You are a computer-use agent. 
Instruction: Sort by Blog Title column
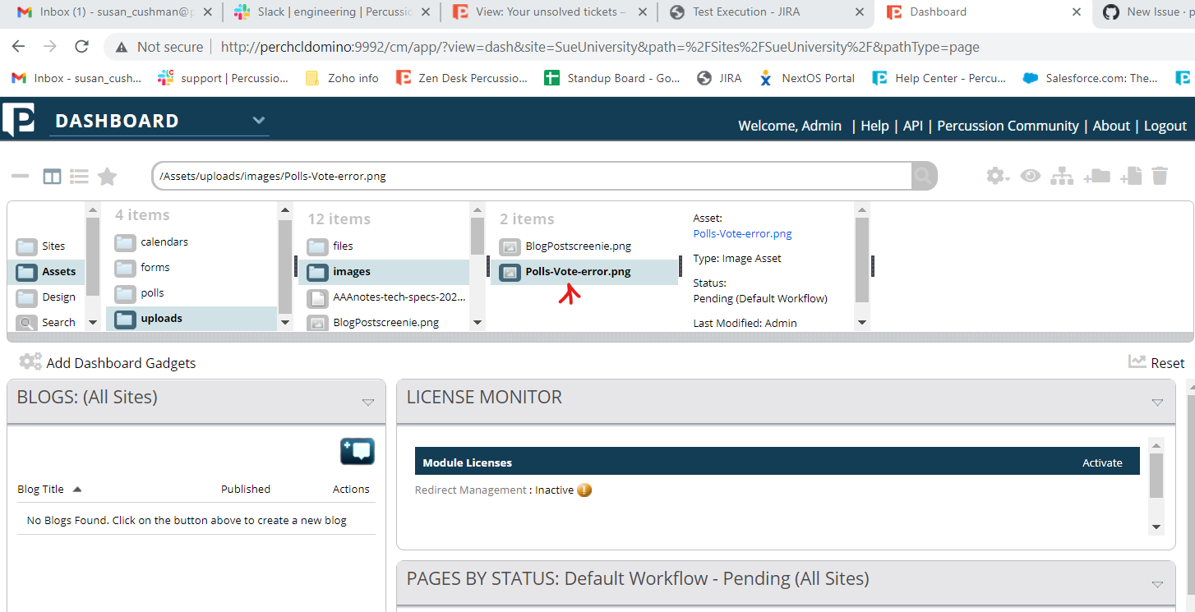49,489
